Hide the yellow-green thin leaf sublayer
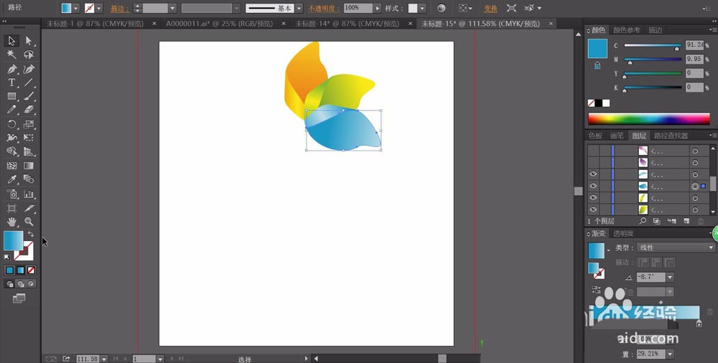This screenshot has width=718, height=363. click(594, 198)
